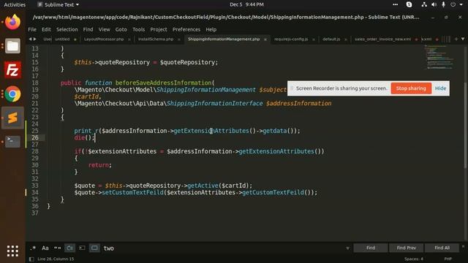The image size is (468, 263).
Task: Close the find panel
Action: 463,246
